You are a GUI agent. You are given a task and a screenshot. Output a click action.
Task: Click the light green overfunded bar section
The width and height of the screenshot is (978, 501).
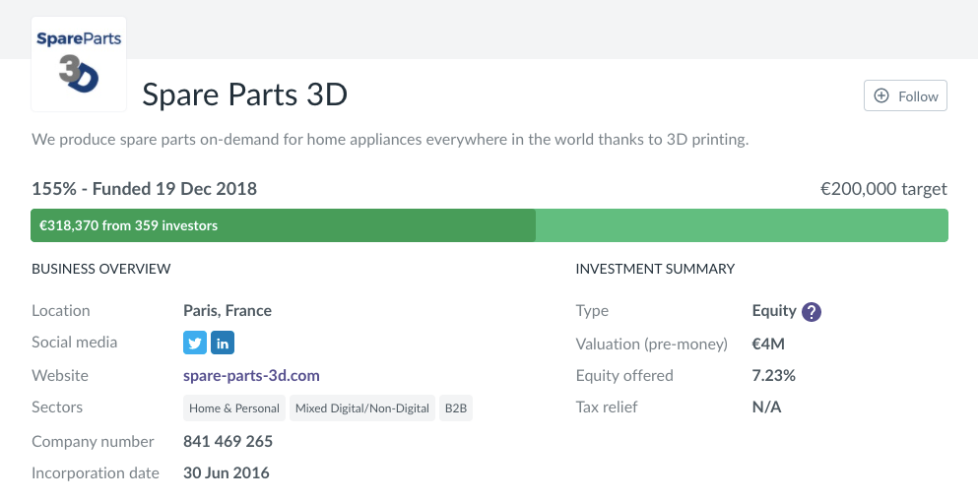pos(741,225)
